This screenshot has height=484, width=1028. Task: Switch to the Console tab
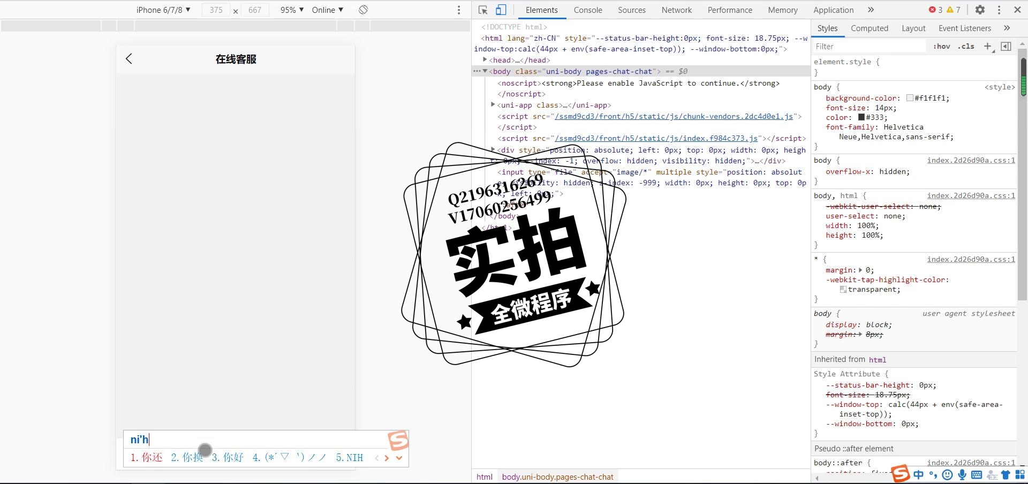click(x=588, y=10)
